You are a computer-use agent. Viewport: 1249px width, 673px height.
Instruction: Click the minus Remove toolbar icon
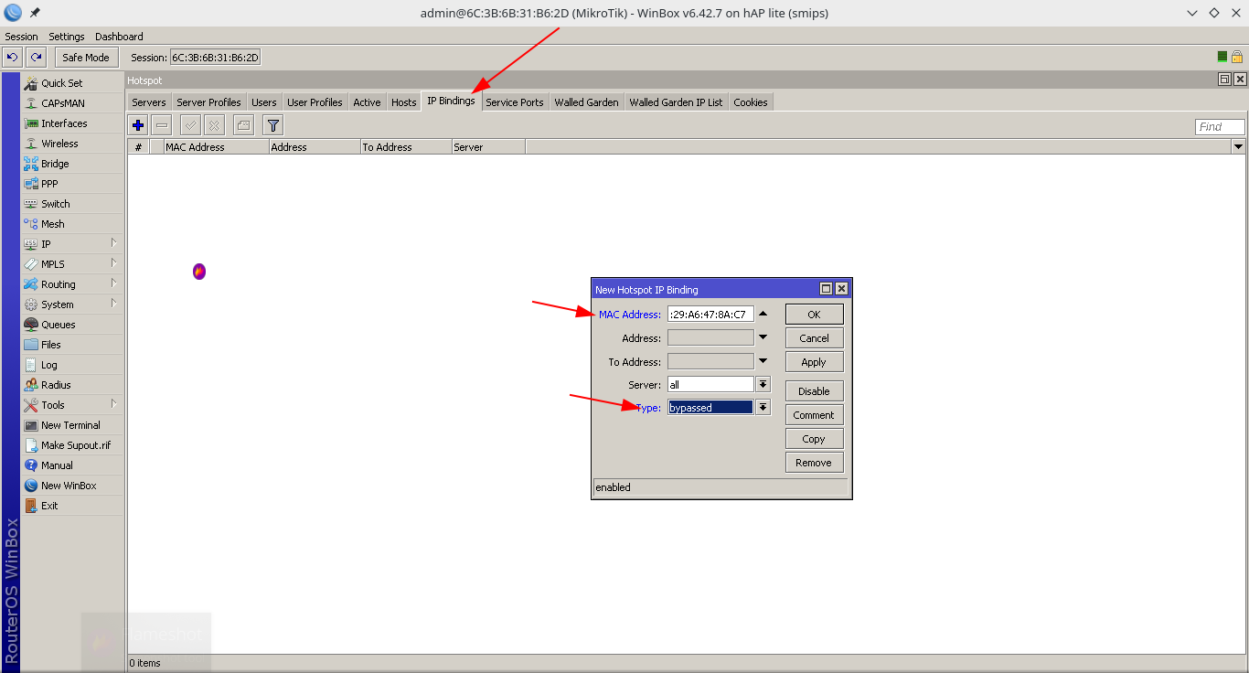162,125
